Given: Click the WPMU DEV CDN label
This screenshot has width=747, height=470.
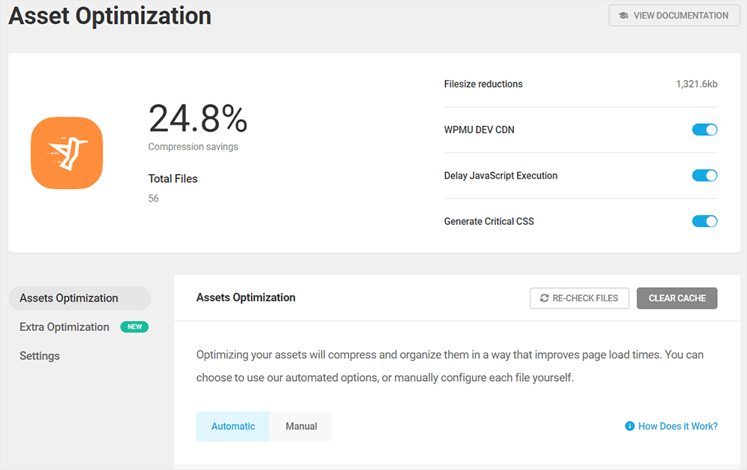Looking at the screenshot, I should pyautogui.click(x=479, y=130).
